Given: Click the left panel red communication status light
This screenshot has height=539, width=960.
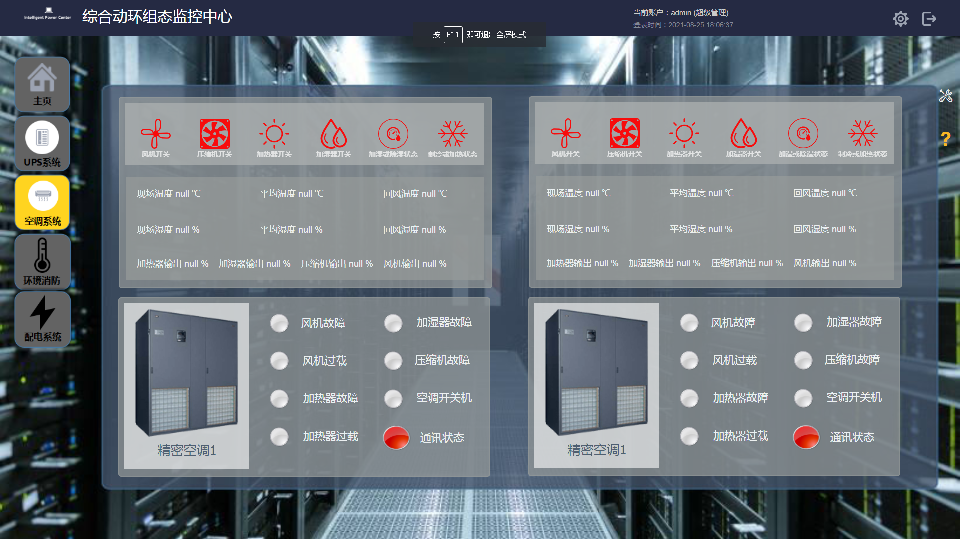Looking at the screenshot, I should 396,437.
